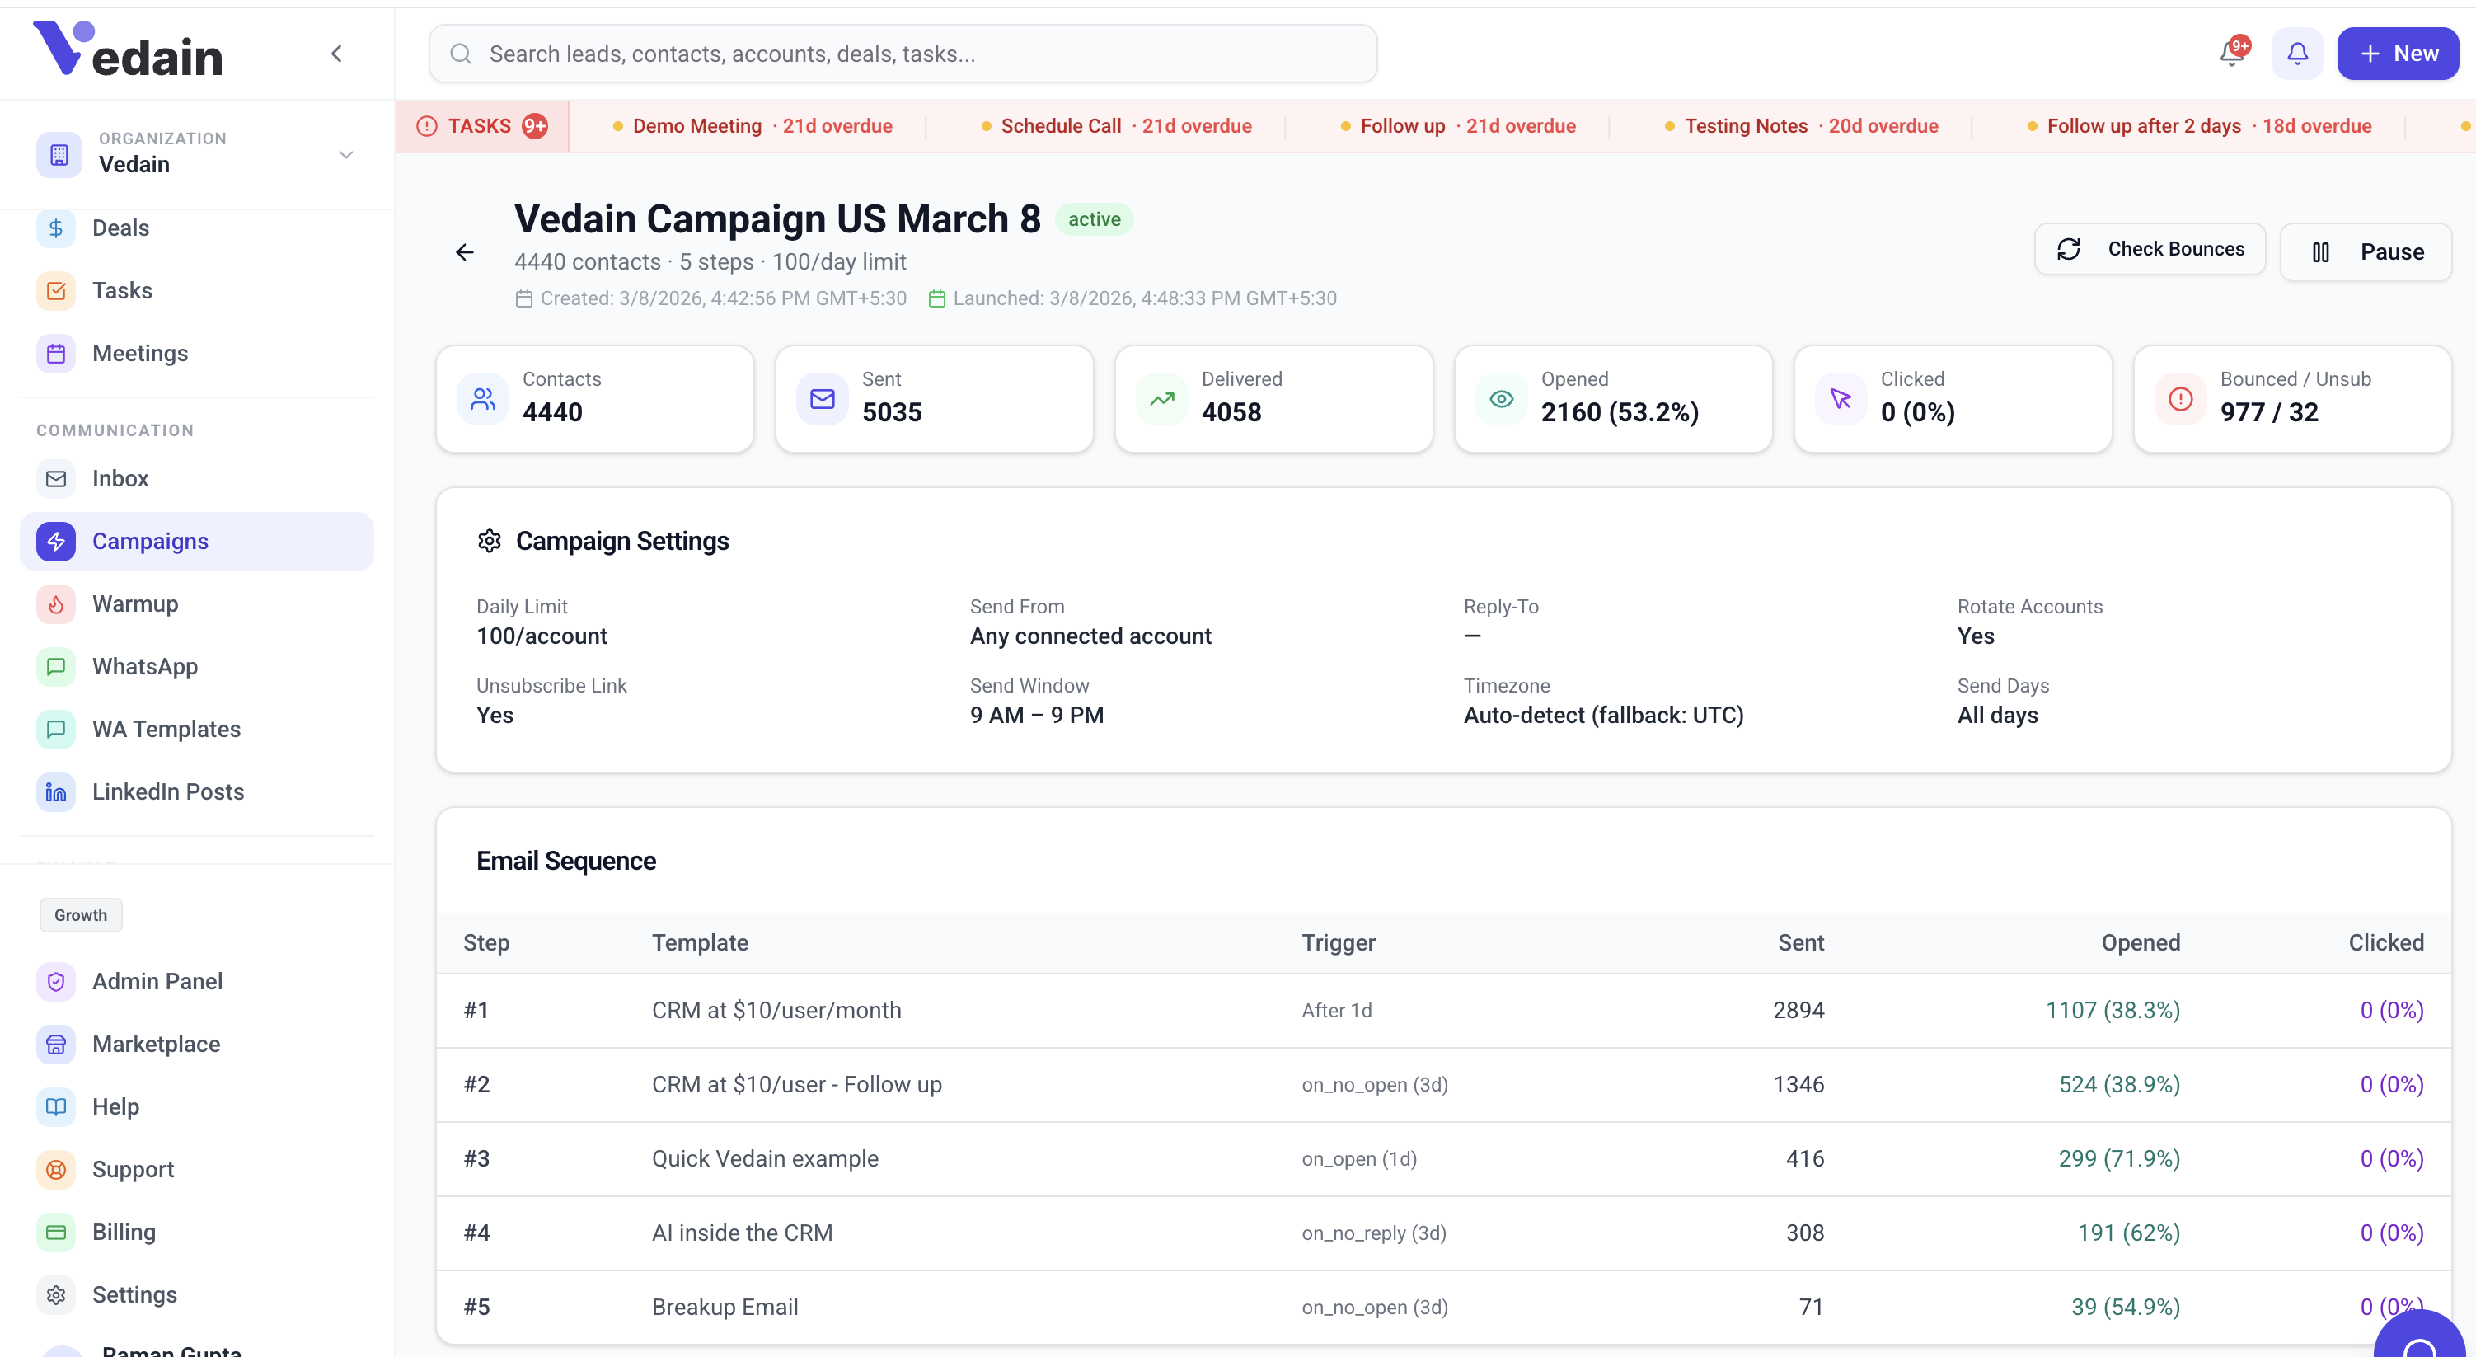Select step #1 CRM at $10/user/month

coord(1444,1010)
